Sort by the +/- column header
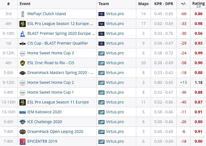Image resolution: width=206 pixels, height=146 pixels. [183, 4]
